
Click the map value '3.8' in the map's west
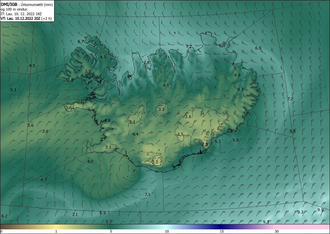pos(70,80)
